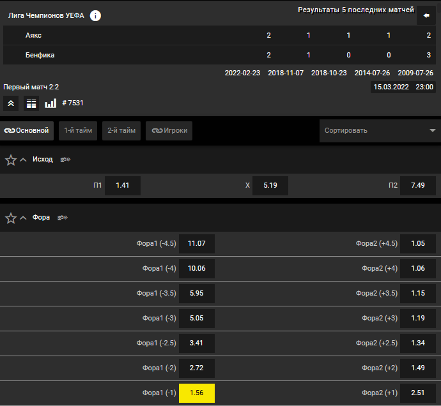This screenshot has width=441, height=406.
Task: Deselect highlighted Фора1 (-1) odds 1.56
Action: click(197, 393)
